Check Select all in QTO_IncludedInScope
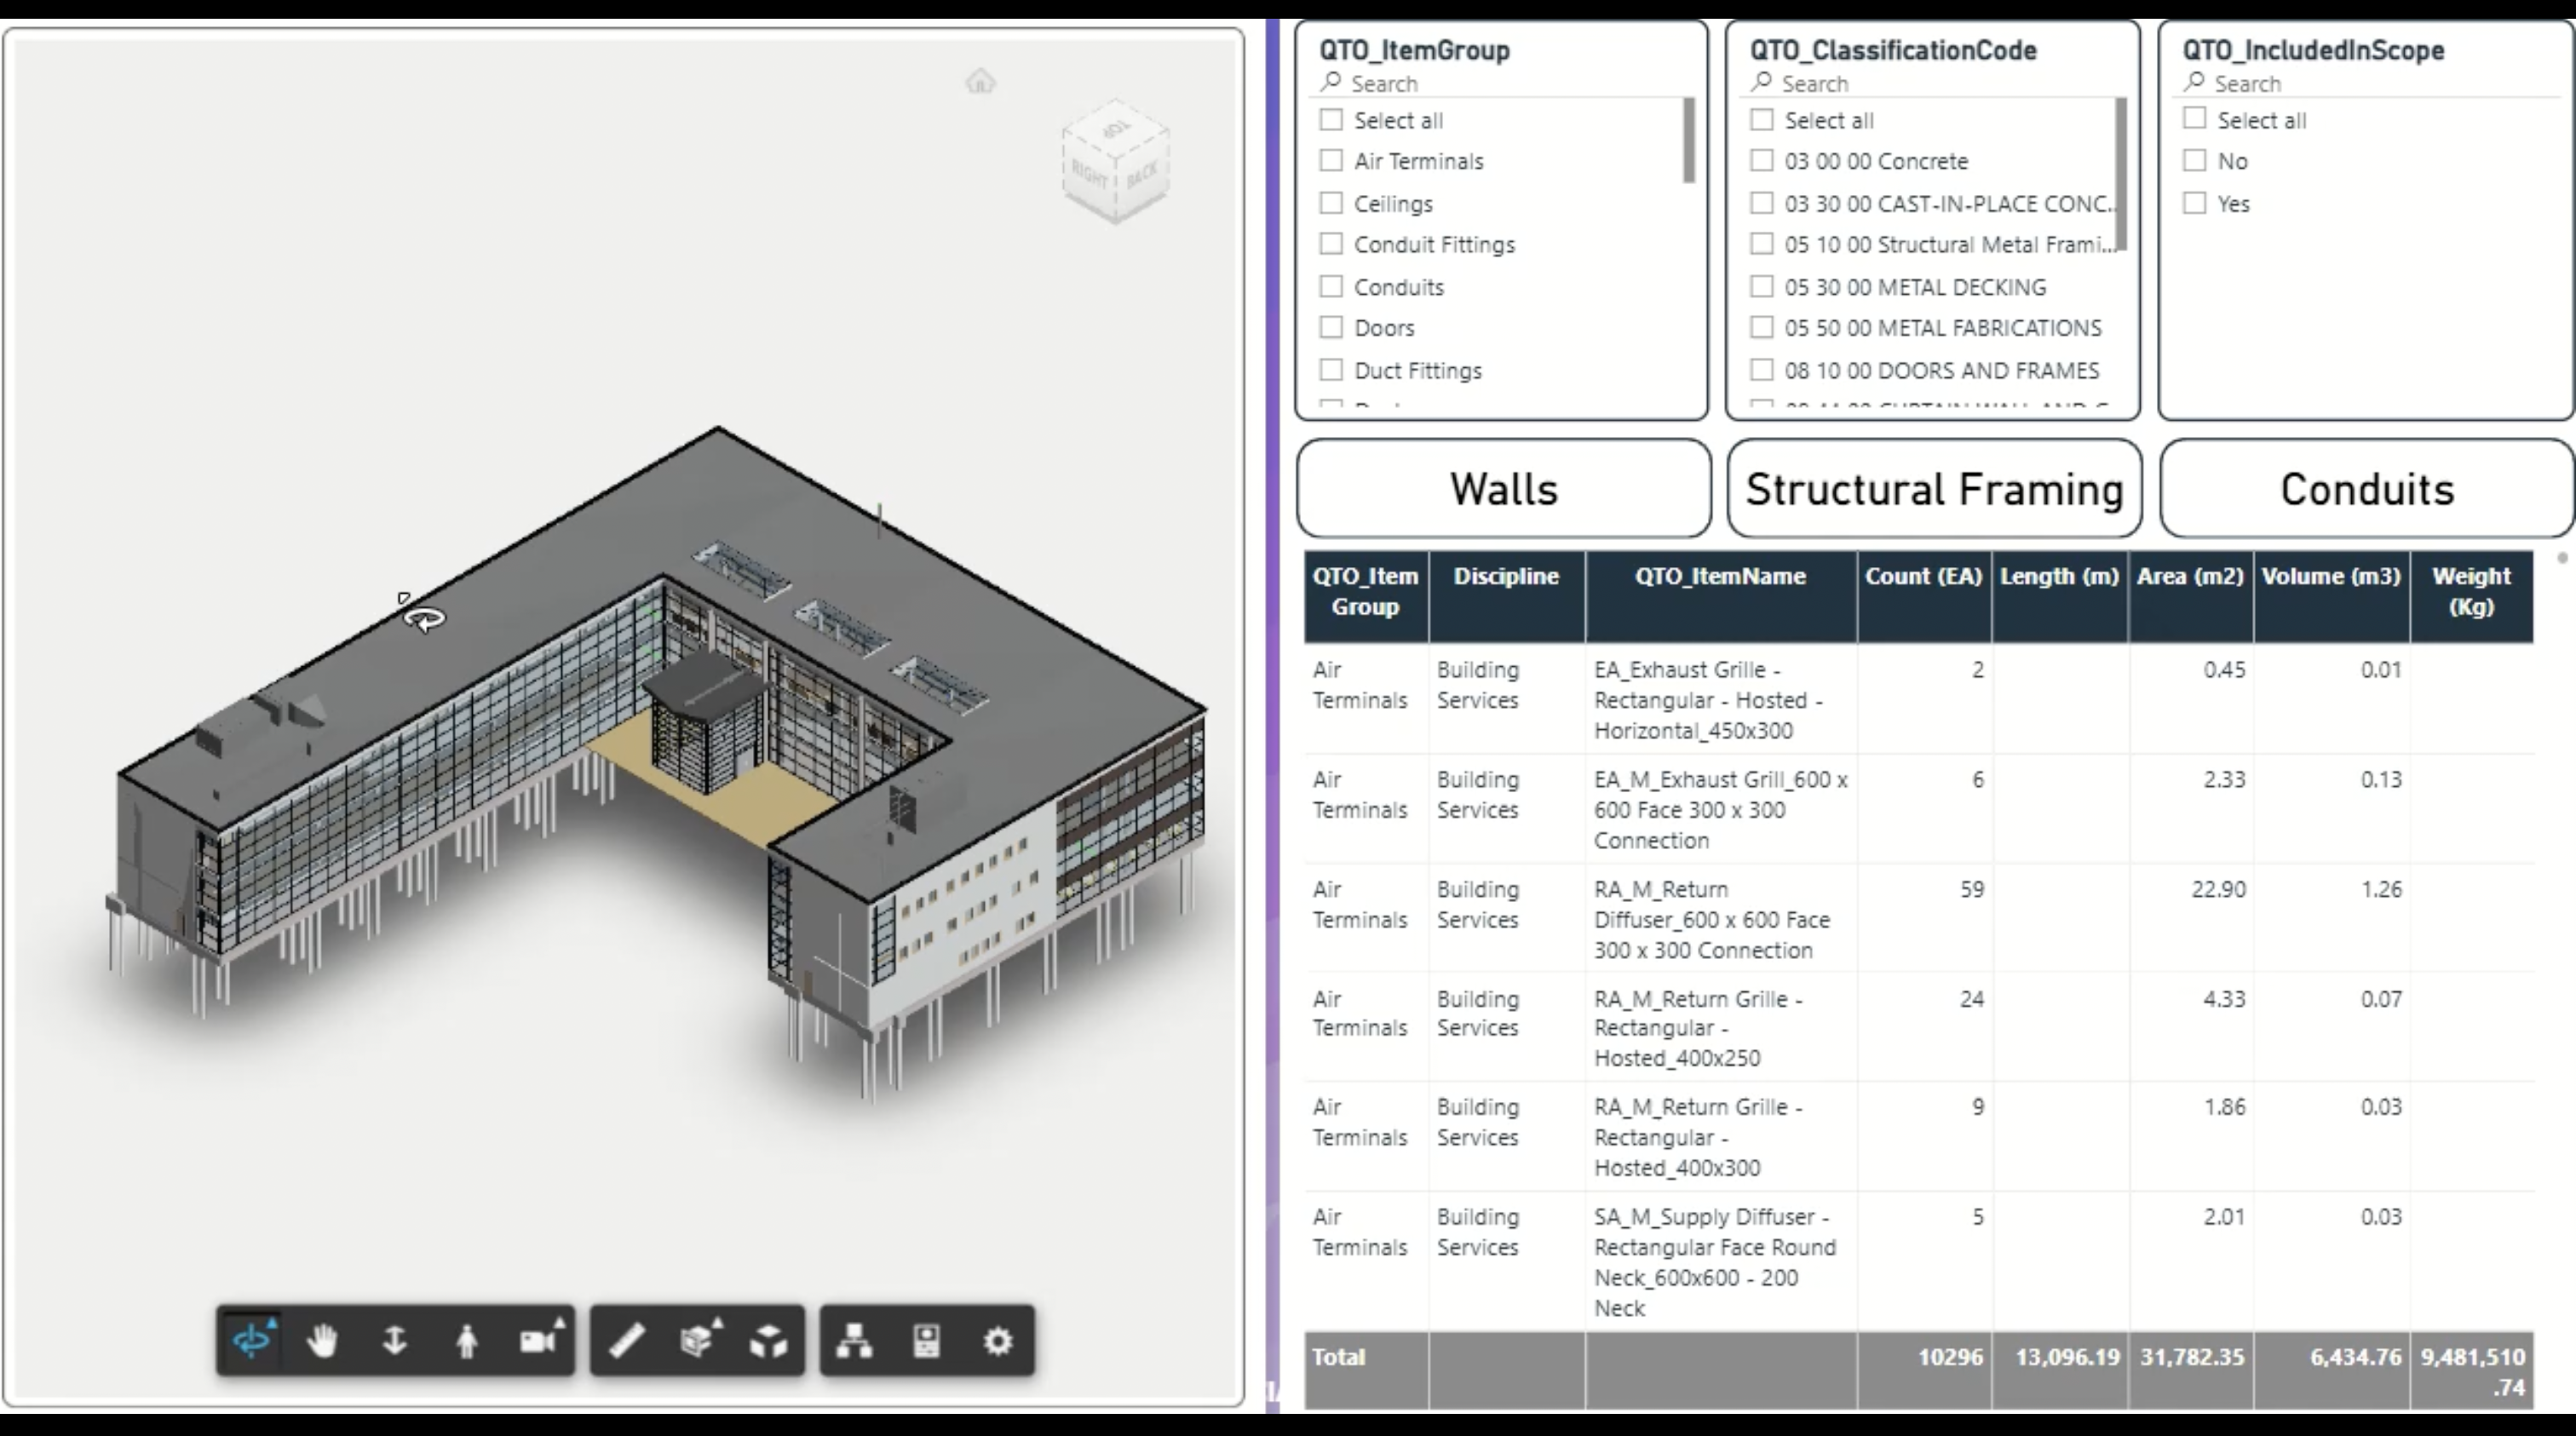This screenshot has width=2576, height=1436. (2195, 119)
